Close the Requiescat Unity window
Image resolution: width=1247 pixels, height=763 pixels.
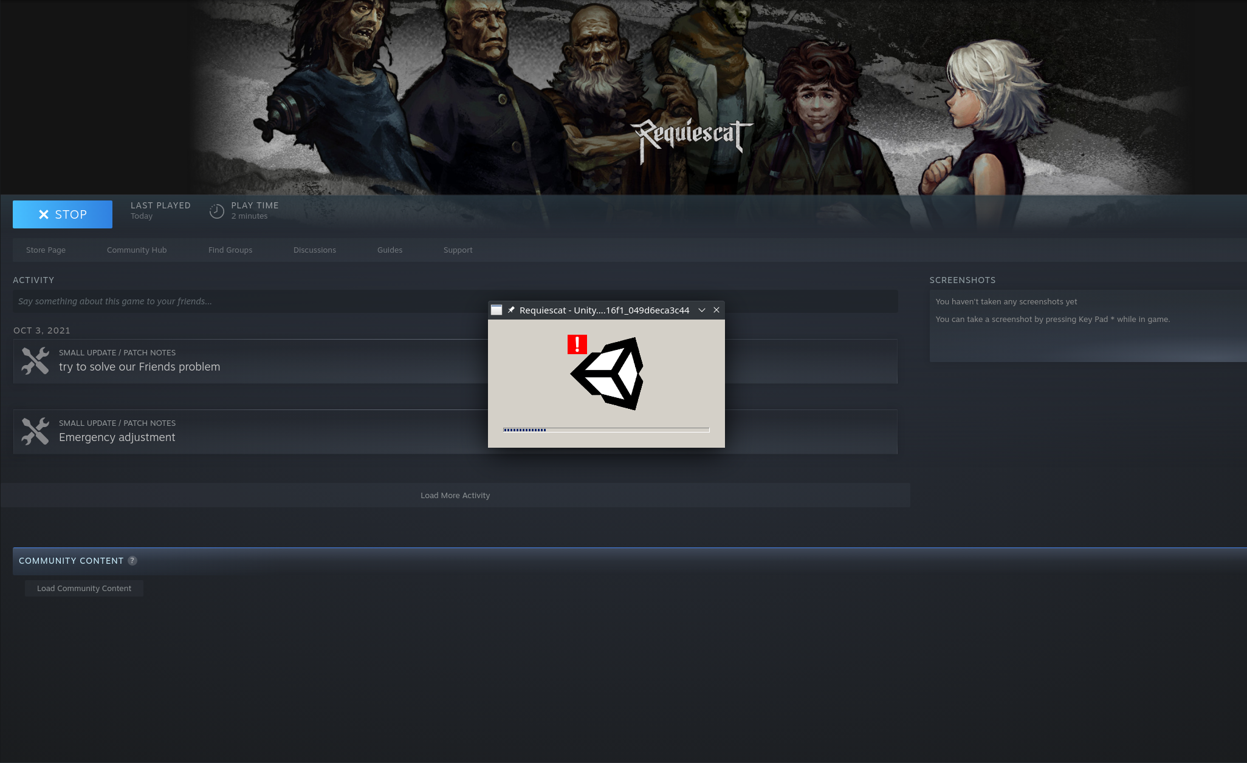click(716, 310)
